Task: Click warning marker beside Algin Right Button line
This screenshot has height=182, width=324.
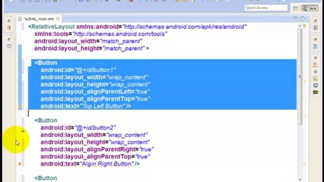Action: tap(20, 164)
